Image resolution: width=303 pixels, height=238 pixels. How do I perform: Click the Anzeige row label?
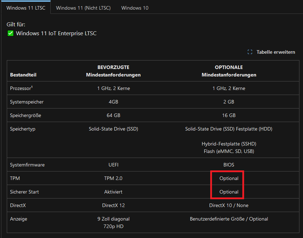[x=19, y=219]
